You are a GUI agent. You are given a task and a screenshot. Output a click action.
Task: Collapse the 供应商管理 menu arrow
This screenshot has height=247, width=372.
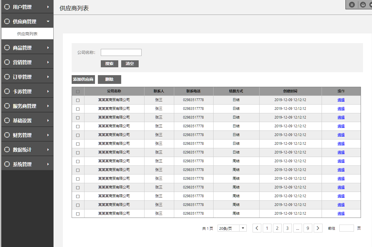click(48, 22)
